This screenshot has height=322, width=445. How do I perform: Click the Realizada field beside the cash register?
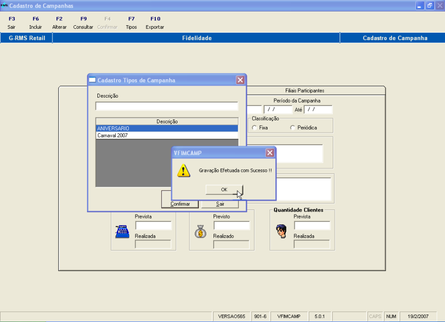(153, 244)
